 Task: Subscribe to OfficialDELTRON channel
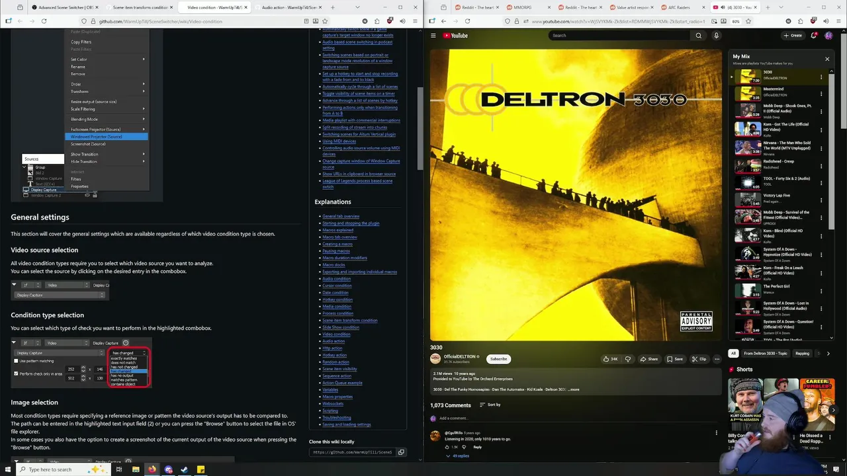[498, 359]
